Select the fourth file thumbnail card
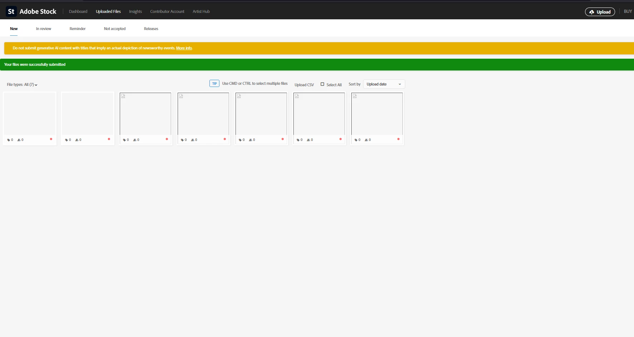Screen dimensions: 634x337 pyautogui.click(x=203, y=118)
